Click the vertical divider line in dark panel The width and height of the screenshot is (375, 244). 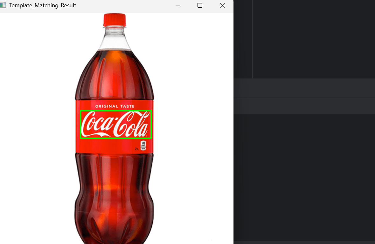click(252, 38)
